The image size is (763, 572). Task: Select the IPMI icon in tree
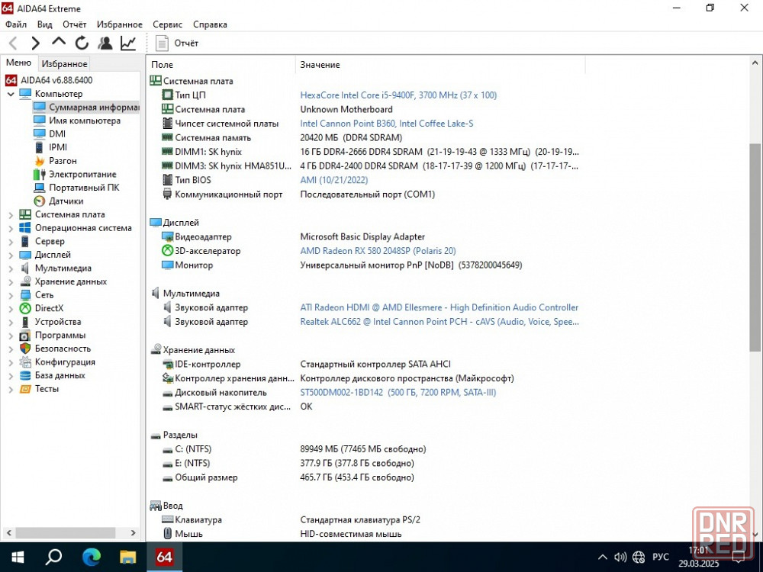(40, 147)
